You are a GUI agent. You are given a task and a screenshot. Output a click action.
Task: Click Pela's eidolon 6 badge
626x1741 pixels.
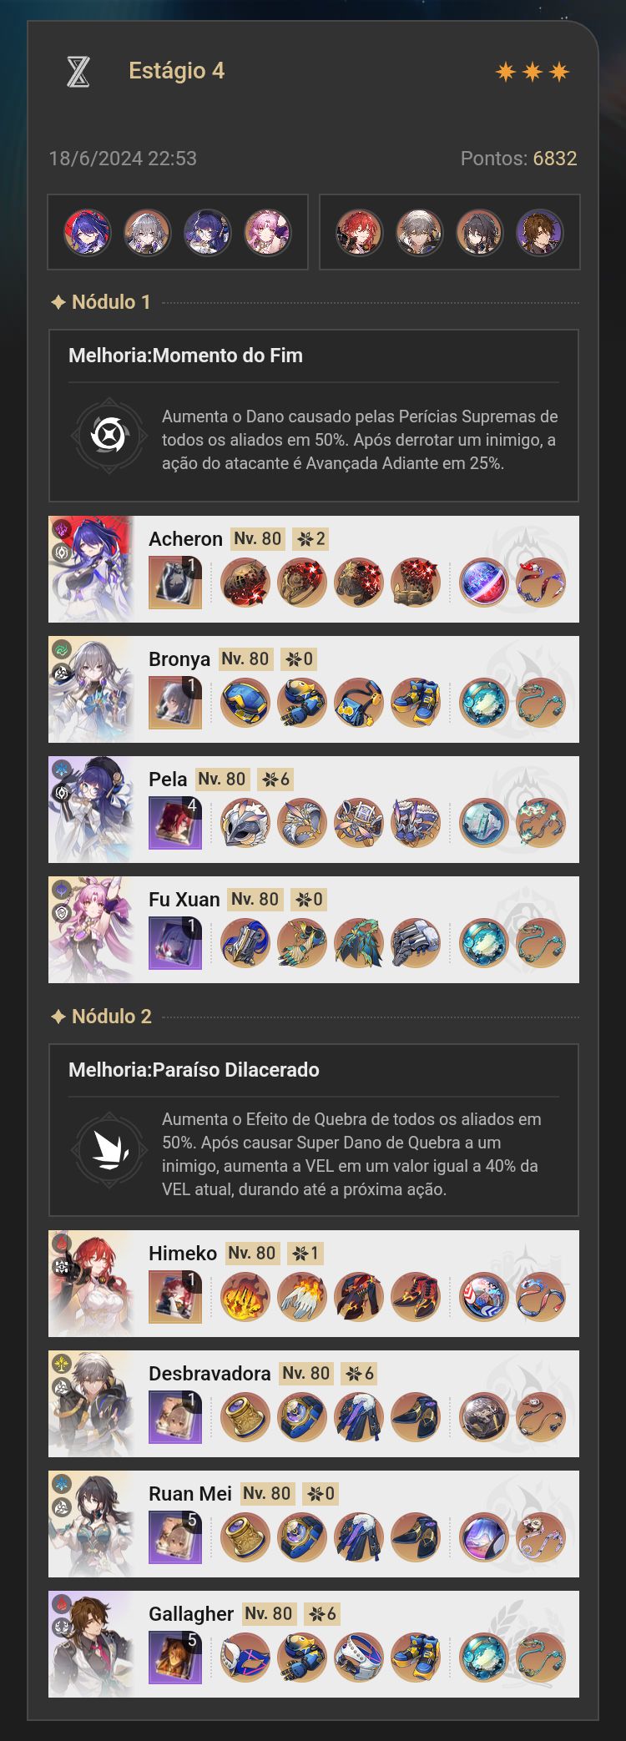point(275,780)
